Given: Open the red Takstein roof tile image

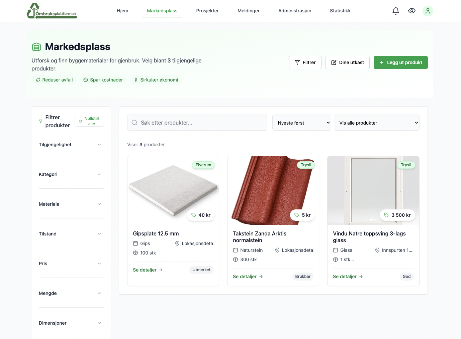Looking at the screenshot, I should [273, 190].
